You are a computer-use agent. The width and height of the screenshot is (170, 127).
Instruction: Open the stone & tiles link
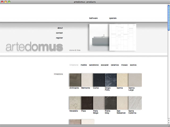click(x=75, y=50)
